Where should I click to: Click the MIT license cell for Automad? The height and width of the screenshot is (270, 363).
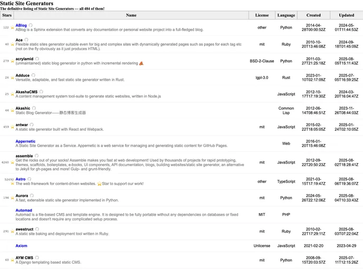pyautogui.click(x=262, y=215)
